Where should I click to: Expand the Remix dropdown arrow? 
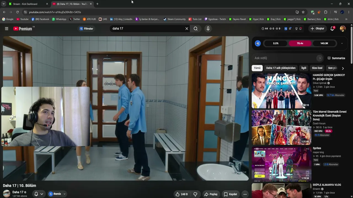65,194
